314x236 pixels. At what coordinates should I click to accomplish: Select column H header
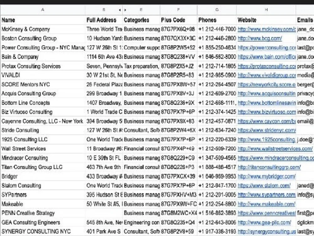tap(266, 10)
